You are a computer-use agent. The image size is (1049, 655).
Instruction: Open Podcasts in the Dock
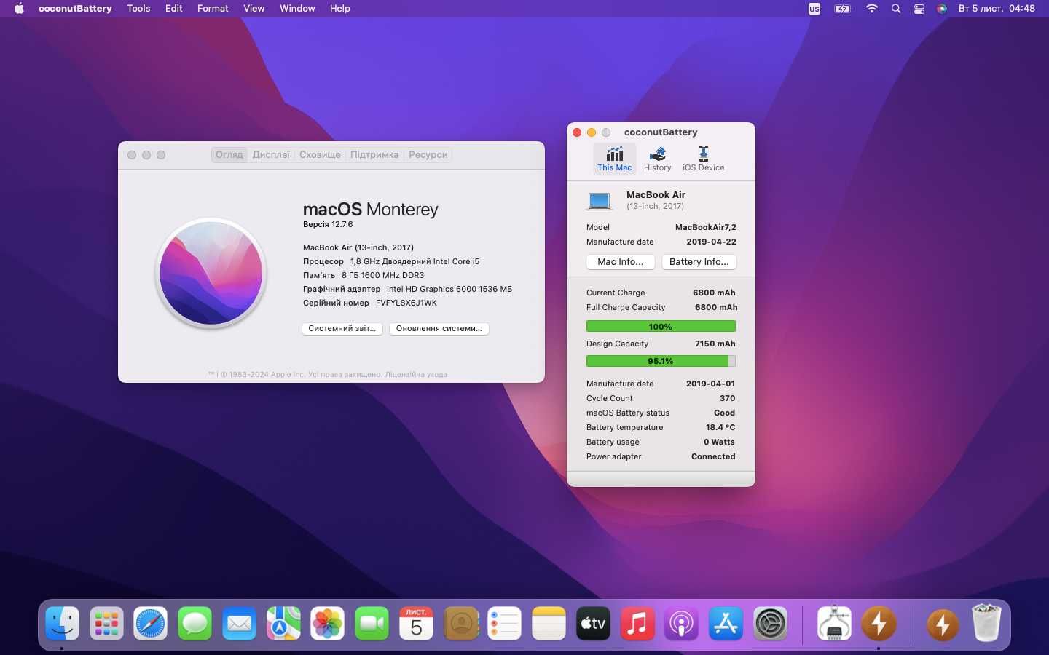(x=681, y=624)
